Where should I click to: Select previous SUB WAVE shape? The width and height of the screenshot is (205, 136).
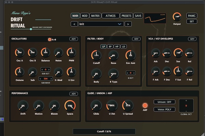pyautogui.click(x=40, y=79)
